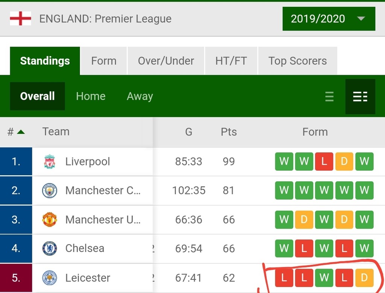Click the Chelsea club crest icon
Image resolution: width=385 pixels, height=293 pixels.
coord(49,248)
